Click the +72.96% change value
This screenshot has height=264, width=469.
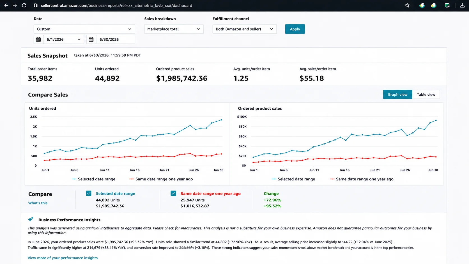pos(272,200)
